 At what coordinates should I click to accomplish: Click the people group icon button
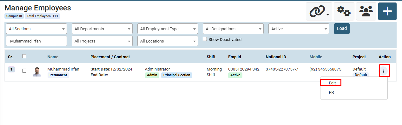tap(366, 11)
